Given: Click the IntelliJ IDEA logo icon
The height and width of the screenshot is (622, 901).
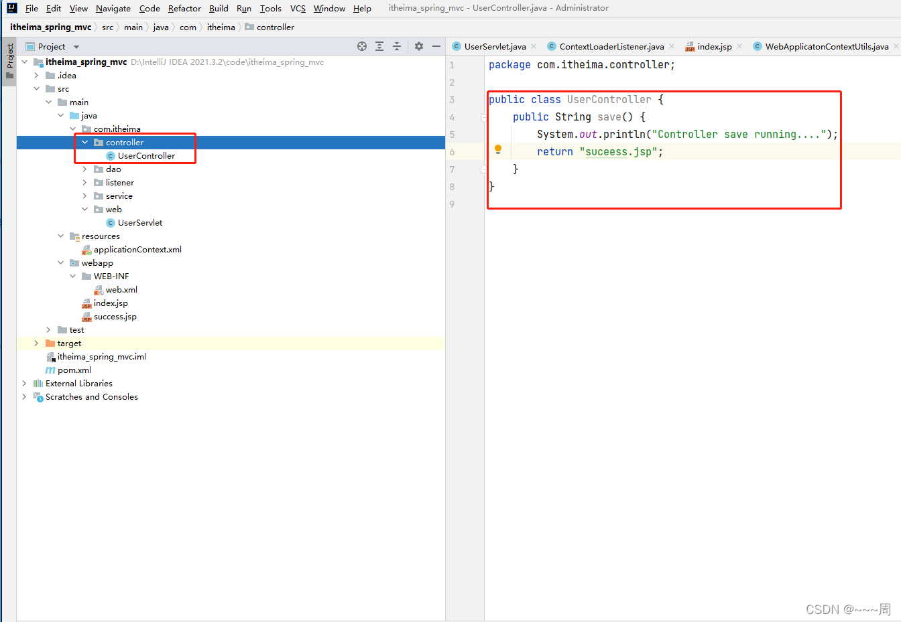Looking at the screenshot, I should pos(11,8).
